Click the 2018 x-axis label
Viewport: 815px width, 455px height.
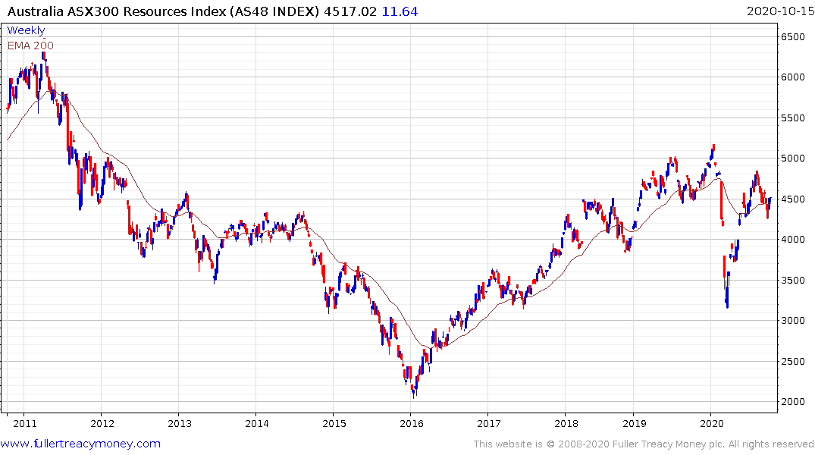pyautogui.click(x=566, y=423)
